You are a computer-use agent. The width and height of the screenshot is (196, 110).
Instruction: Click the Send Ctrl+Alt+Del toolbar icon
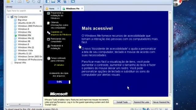19,1
